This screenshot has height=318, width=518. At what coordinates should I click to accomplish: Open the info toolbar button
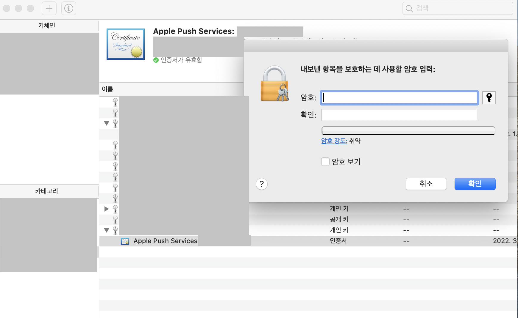pyautogui.click(x=69, y=8)
